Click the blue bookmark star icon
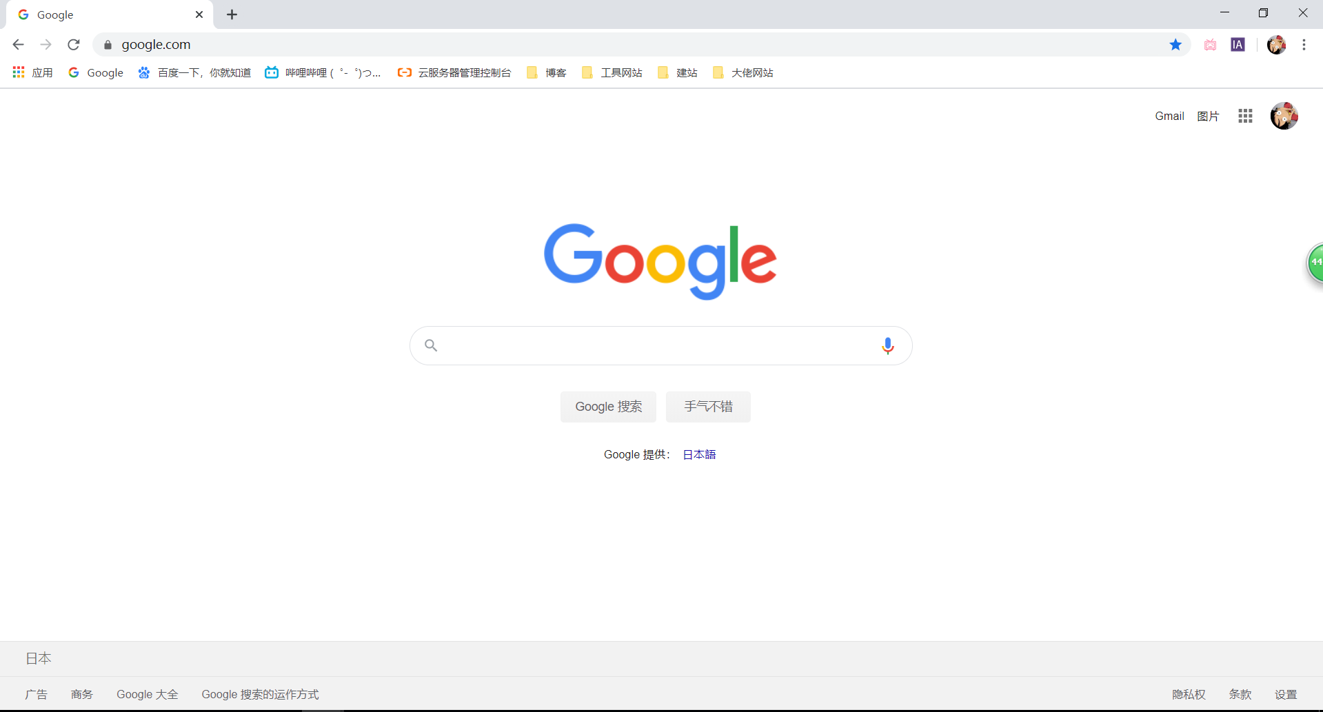The image size is (1323, 712). point(1175,45)
